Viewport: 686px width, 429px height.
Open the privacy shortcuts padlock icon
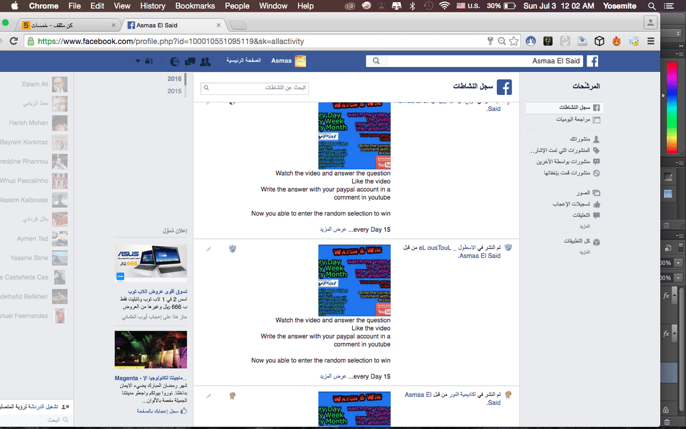click(147, 61)
